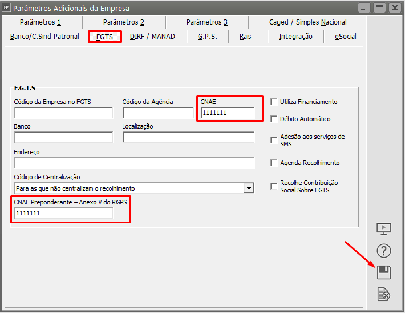
Task: Maximize the Parâmetros Adicionais window
Action: (379, 8)
